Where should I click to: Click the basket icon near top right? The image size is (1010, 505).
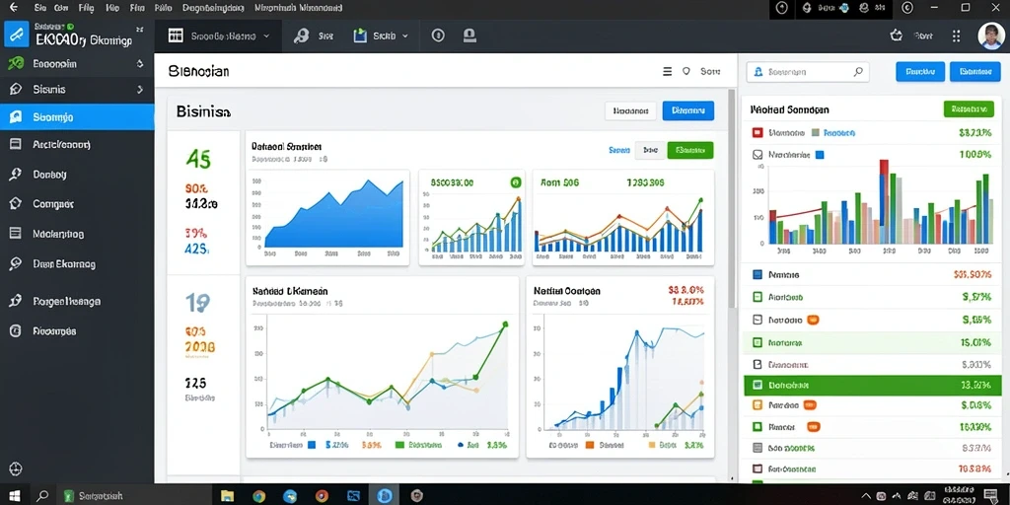pyautogui.click(x=896, y=36)
